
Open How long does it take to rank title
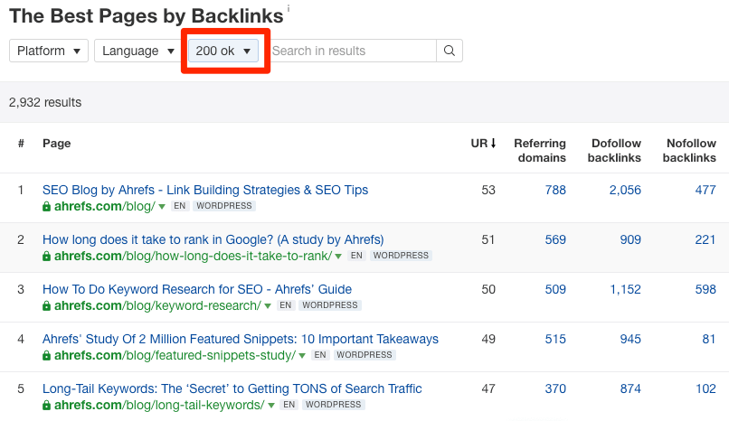213,239
